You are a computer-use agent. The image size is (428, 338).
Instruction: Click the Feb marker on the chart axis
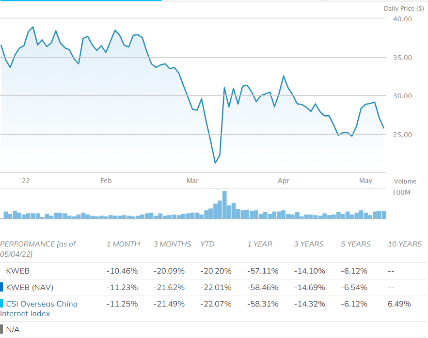106,181
